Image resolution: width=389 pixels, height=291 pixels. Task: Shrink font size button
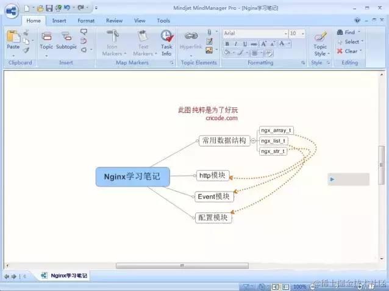point(273,44)
